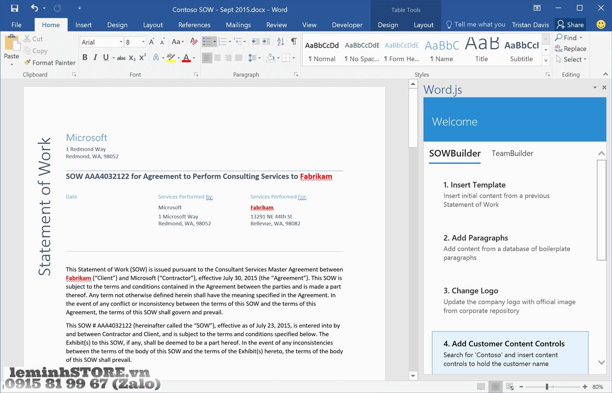
Task: Switch to TeamBuilder tab in task pane
Action: pyautogui.click(x=512, y=153)
